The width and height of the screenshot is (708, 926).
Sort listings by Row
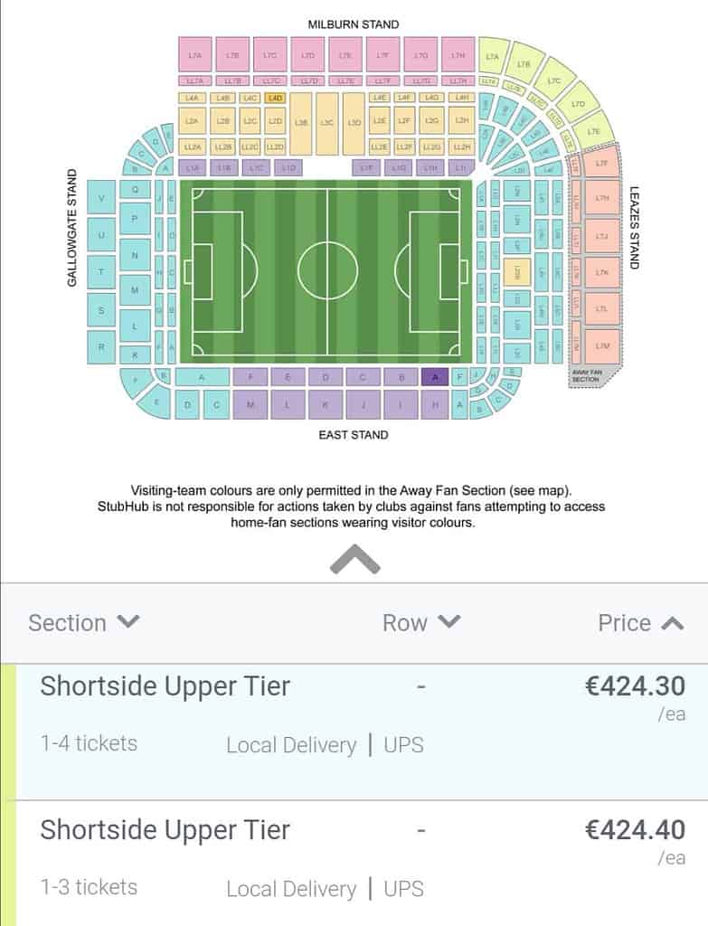[420, 623]
